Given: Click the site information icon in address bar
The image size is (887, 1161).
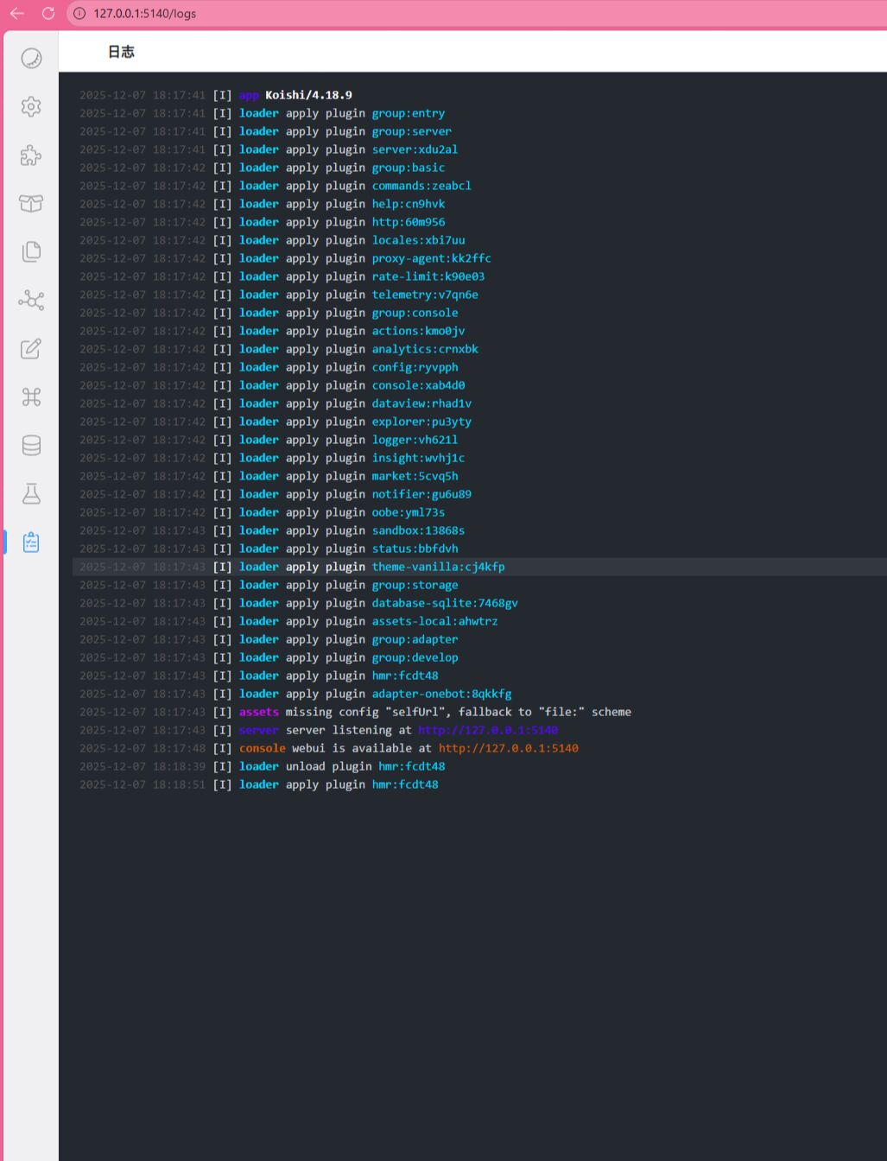Looking at the screenshot, I should point(79,14).
